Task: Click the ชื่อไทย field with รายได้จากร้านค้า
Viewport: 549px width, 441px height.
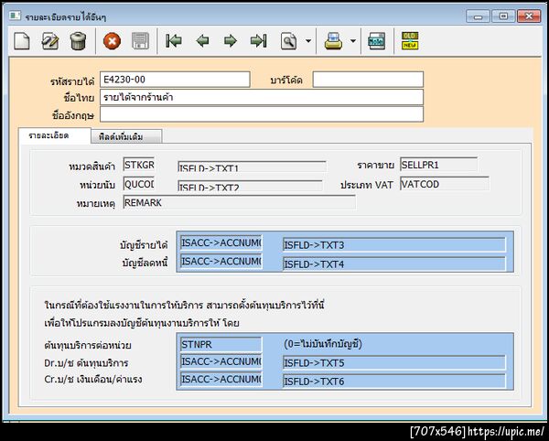Action: tap(262, 97)
